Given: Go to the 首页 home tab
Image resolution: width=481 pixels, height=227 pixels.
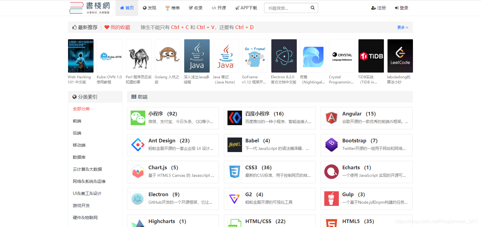Looking at the screenshot, I should tap(127, 8).
